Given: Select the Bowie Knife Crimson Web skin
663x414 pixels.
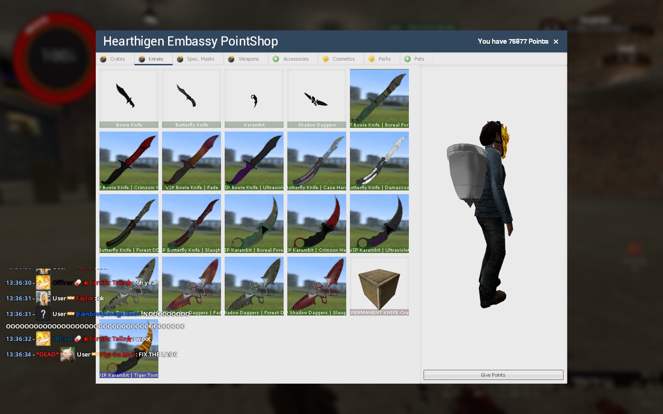Looking at the screenshot, I should click(129, 161).
